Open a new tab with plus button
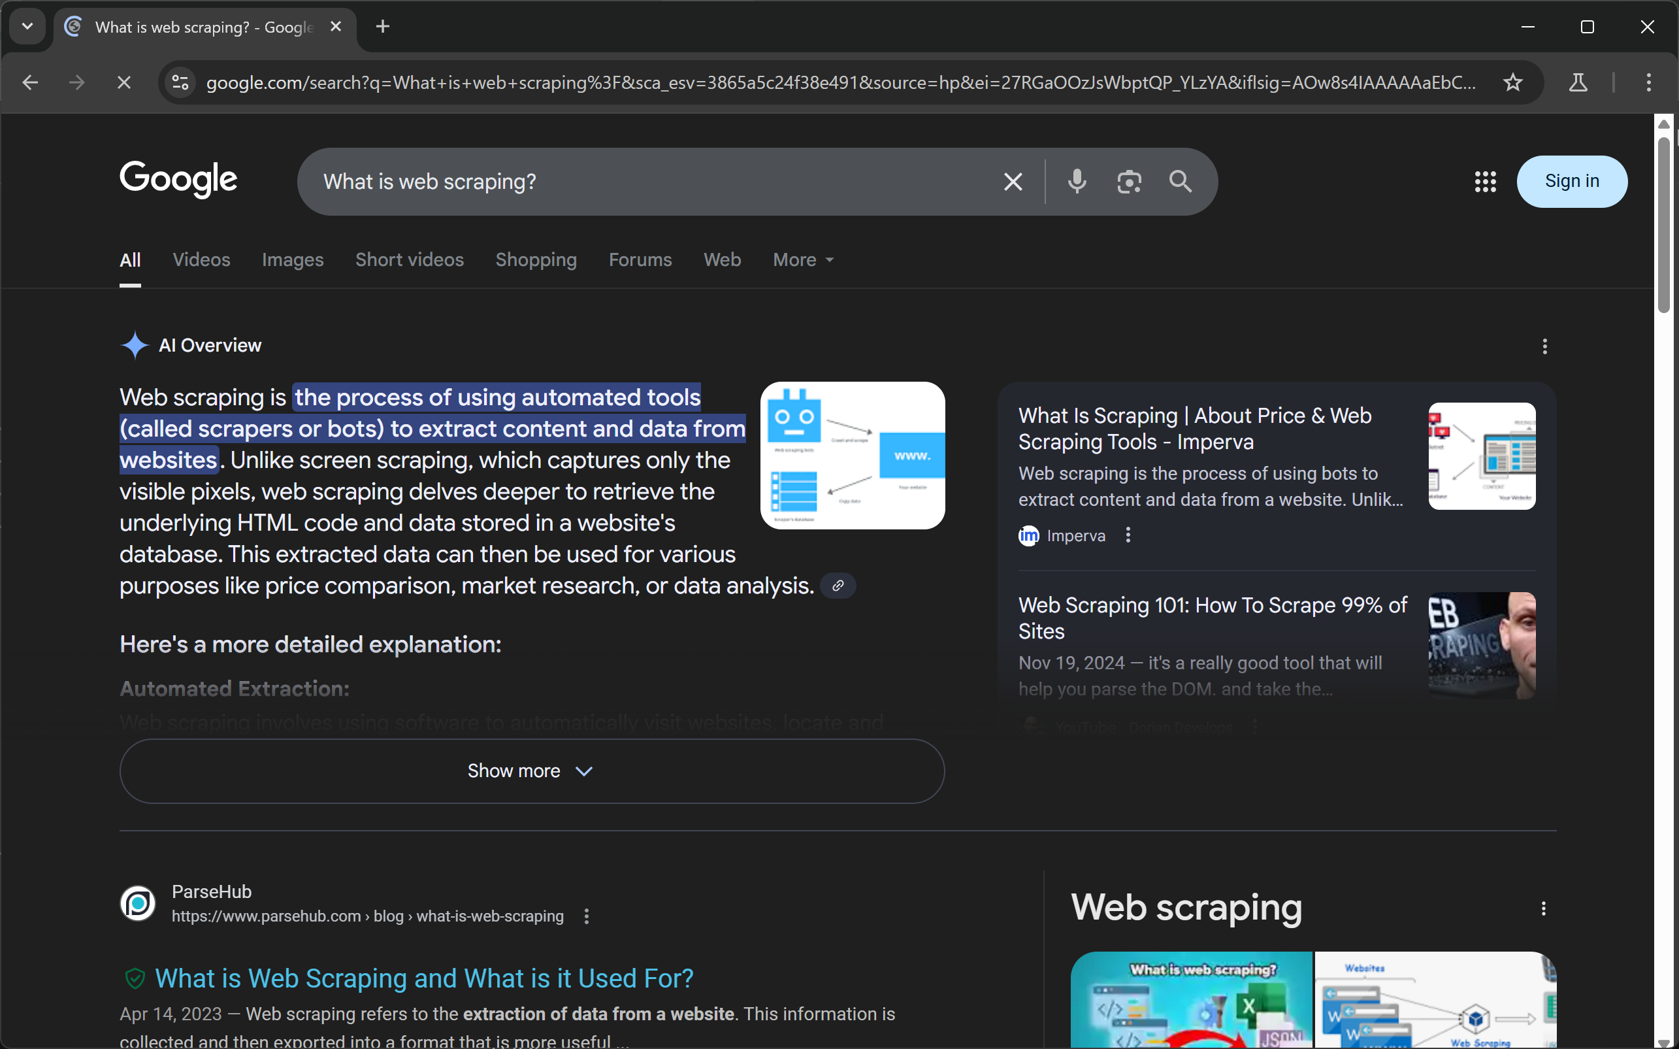1679x1049 pixels. click(382, 26)
